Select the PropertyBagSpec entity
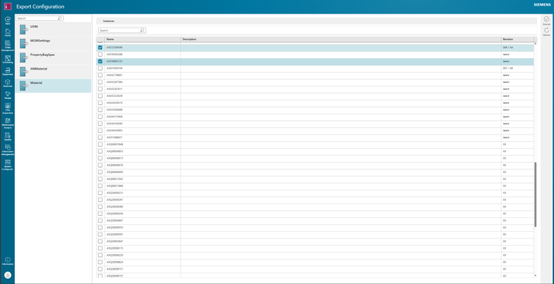This screenshot has width=554, height=284. pyautogui.click(x=54, y=57)
